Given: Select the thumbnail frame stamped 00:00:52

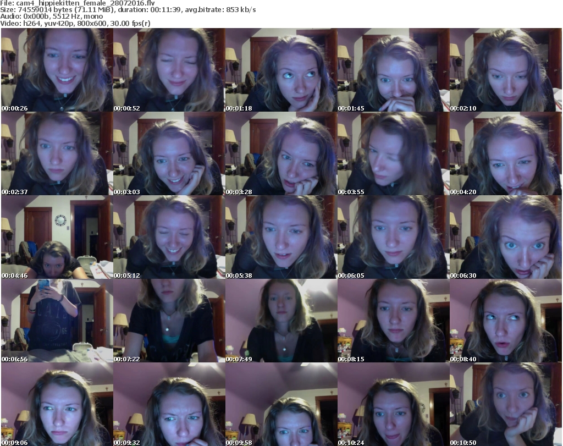Looking at the screenshot, I should [169, 70].
